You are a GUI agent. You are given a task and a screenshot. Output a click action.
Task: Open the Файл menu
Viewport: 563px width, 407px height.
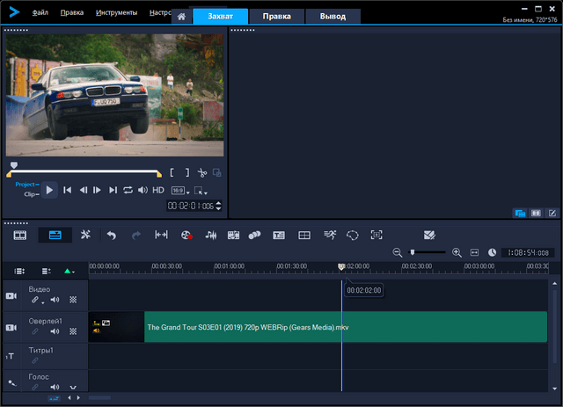[x=41, y=13]
